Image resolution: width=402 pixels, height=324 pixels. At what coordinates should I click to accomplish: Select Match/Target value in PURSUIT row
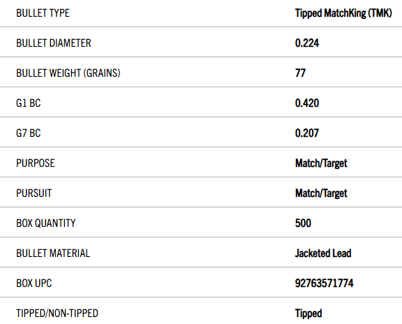pyautogui.click(x=321, y=193)
